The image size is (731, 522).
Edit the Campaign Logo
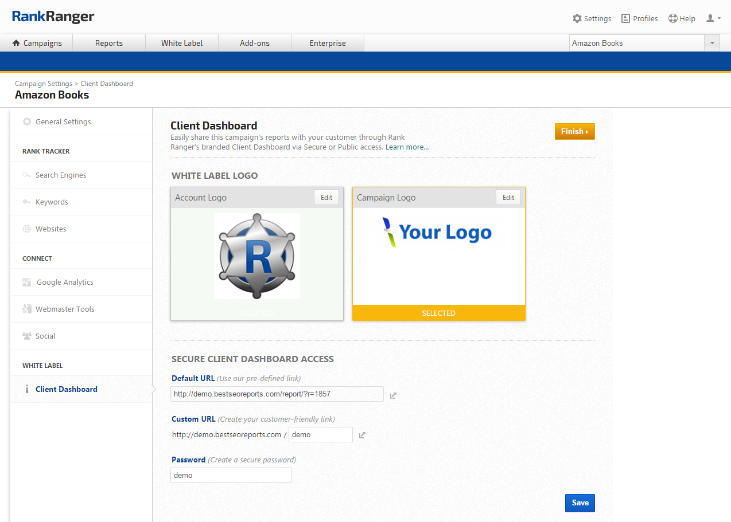coord(508,197)
